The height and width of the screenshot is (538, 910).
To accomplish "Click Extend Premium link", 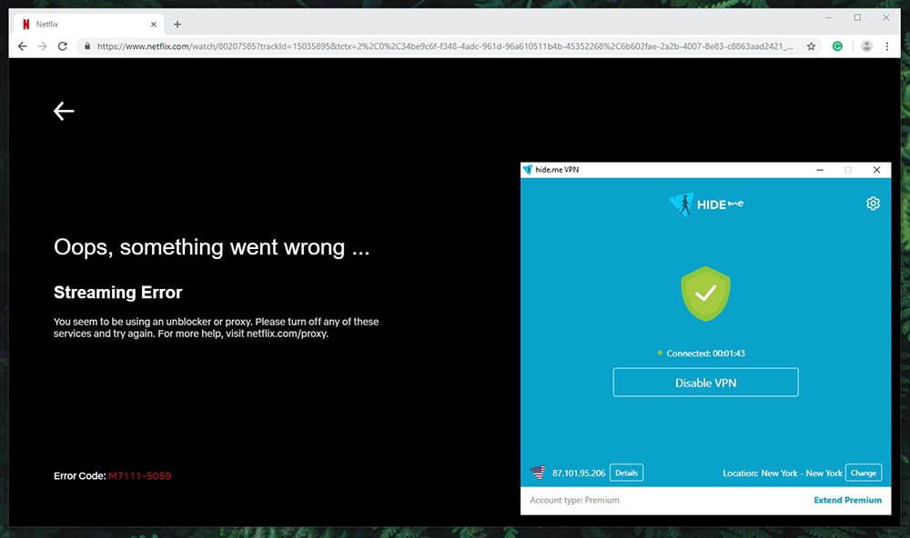I will (847, 500).
